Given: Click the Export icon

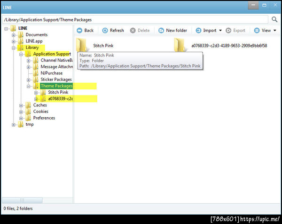Looking at the screenshot, I should 228,31.
